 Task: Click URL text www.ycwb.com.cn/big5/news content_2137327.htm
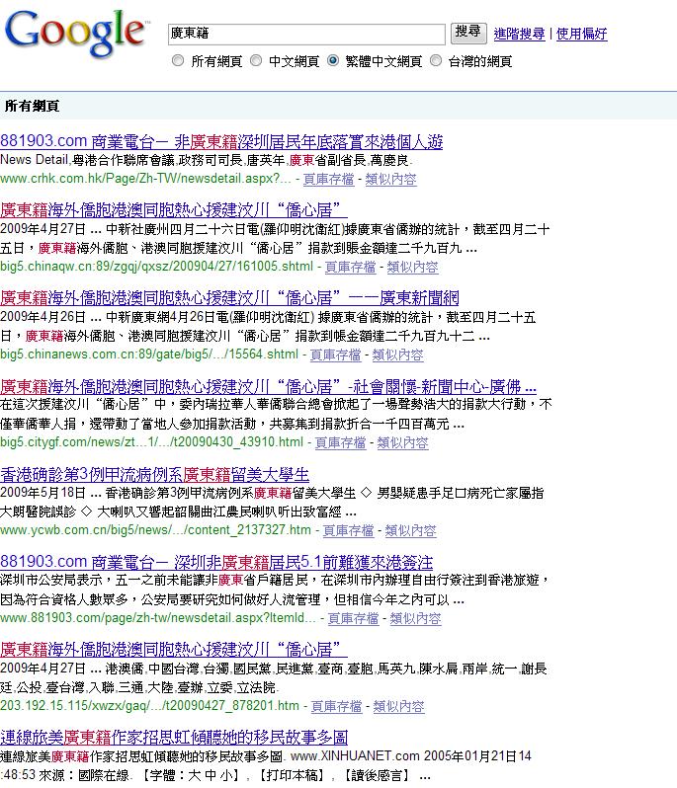(155, 530)
